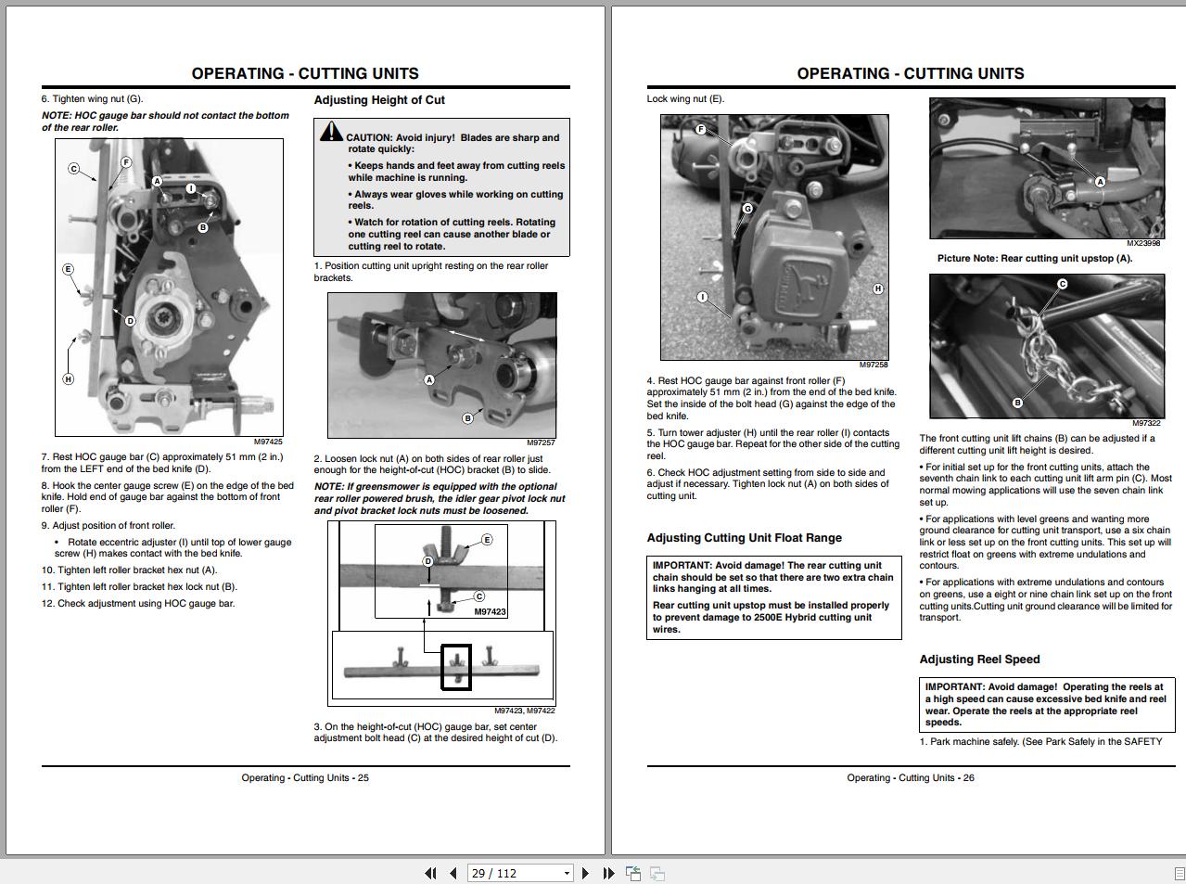The width and height of the screenshot is (1186, 884).
Task: Click 'Picture Note: Rear cutting unit upstop (A).'
Action: tap(1034, 259)
